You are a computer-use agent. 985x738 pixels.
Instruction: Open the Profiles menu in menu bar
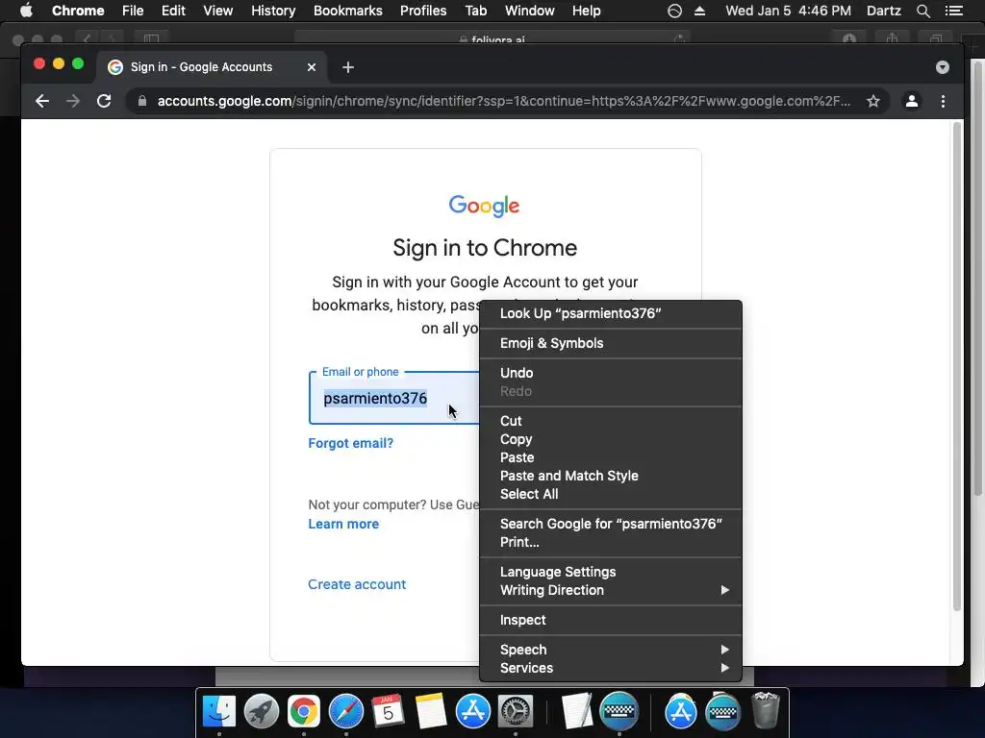423,11
